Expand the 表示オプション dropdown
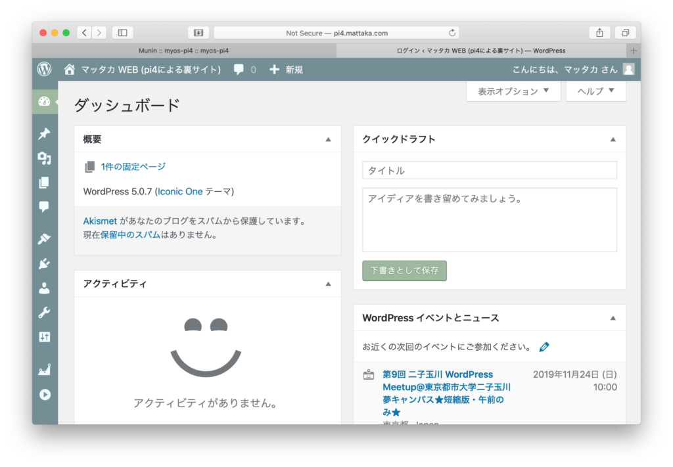673x467 pixels. tap(513, 91)
